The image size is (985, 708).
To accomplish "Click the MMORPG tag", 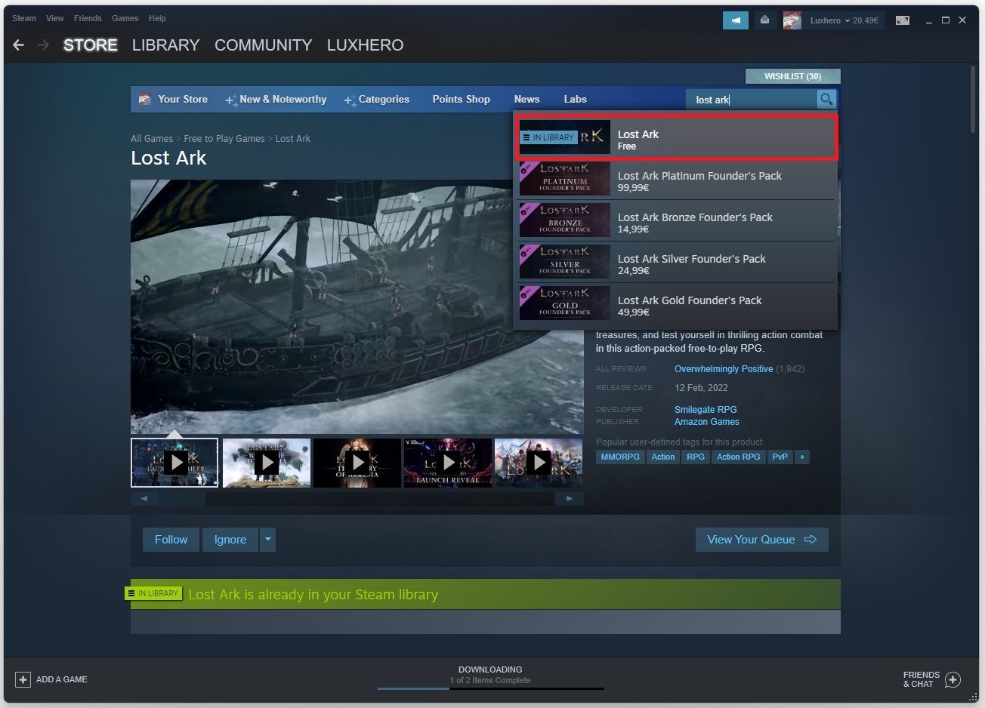I will (x=620, y=457).
